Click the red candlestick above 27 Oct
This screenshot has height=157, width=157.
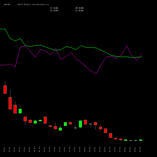[5, 89]
